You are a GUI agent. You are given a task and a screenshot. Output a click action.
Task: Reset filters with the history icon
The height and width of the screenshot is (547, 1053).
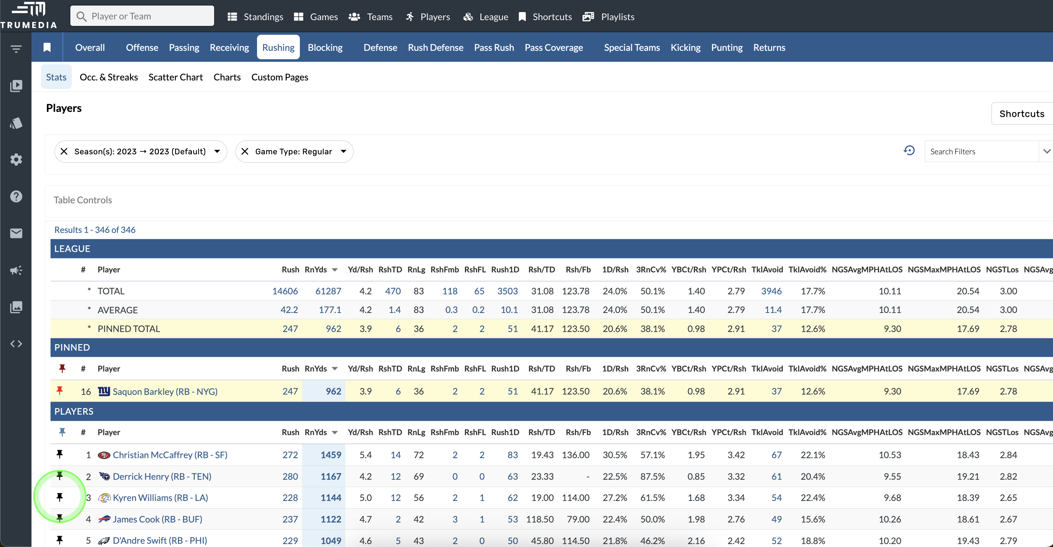pos(909,151)
